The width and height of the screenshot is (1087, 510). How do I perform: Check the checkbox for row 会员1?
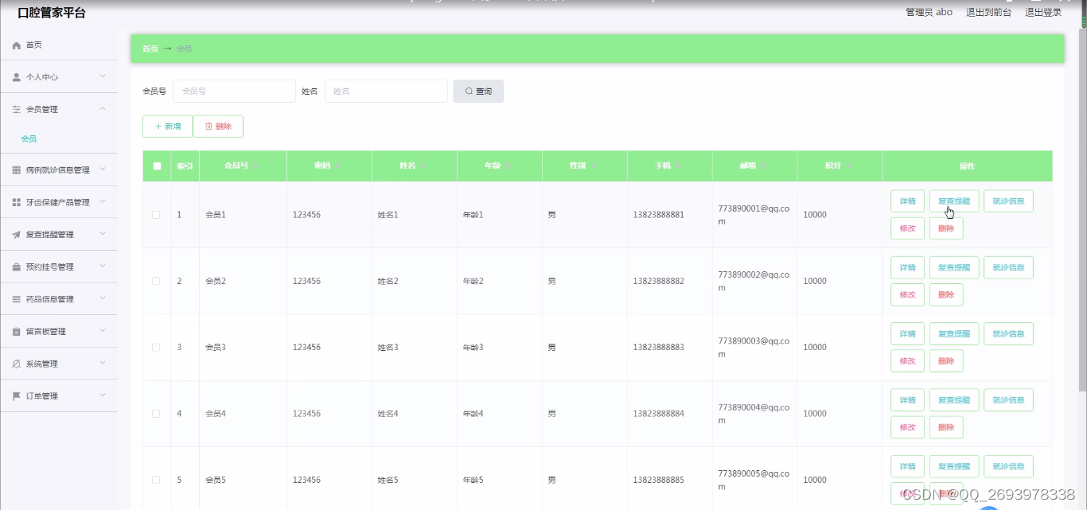(156, 215)
